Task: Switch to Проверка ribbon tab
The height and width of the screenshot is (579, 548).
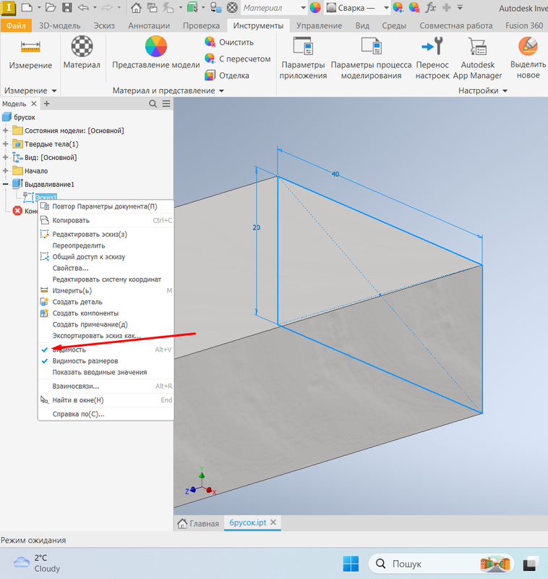Action: pos(202,25)
